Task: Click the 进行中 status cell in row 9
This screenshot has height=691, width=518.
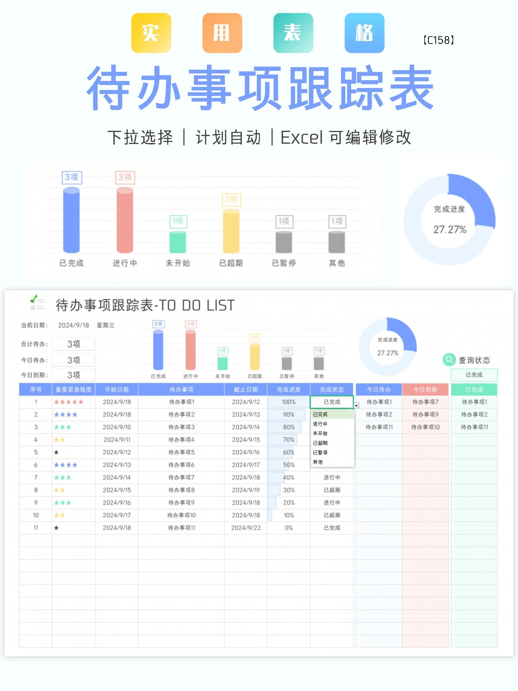Action: tap(332, 503)
